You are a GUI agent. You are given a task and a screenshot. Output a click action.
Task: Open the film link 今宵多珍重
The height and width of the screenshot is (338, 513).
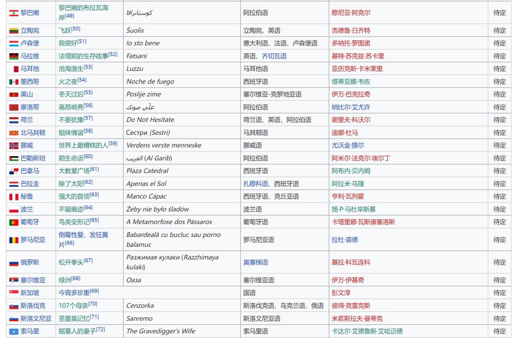74,292
